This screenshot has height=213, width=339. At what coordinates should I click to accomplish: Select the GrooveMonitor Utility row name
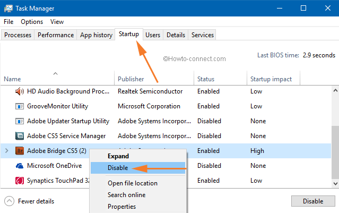click(x=57, y=106)
